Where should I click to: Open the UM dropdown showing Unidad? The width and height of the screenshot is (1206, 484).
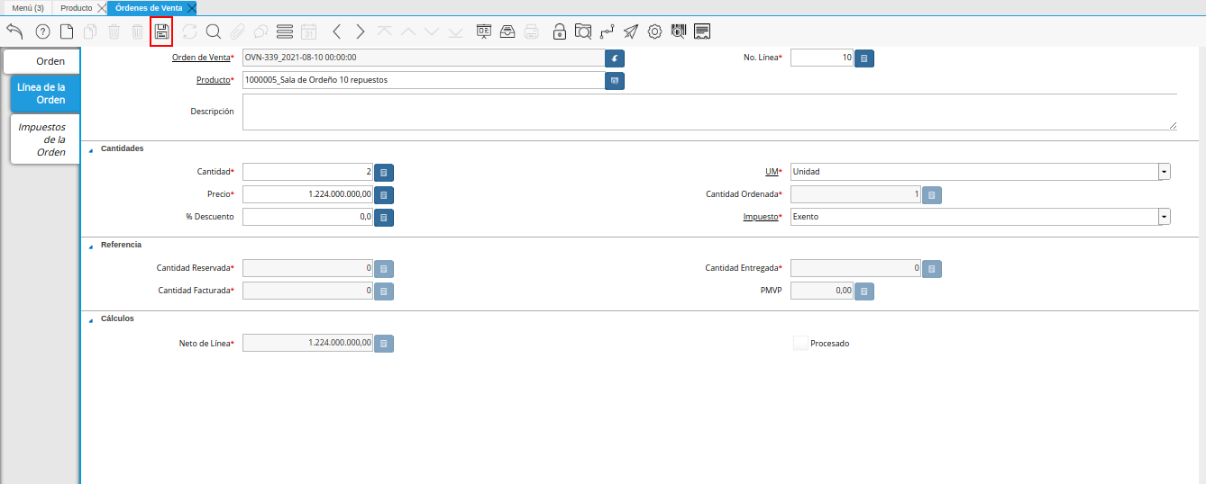(x=1164, y=171)
